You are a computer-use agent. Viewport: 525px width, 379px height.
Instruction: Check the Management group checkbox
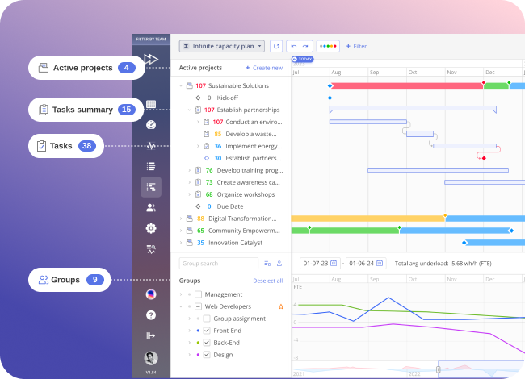[x=198, y=295]
